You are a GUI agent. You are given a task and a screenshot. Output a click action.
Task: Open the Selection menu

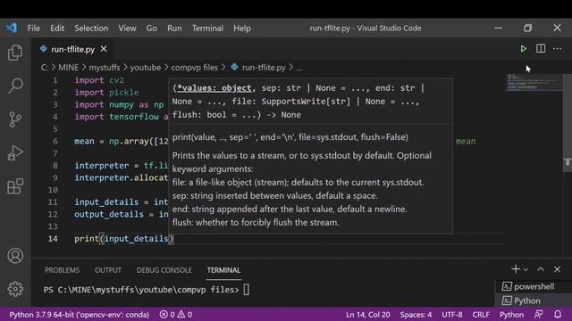(x=91, y=29)
